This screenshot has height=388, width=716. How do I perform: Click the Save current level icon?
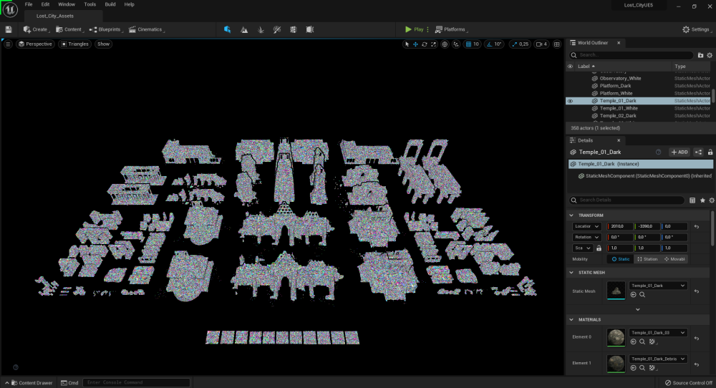click(x=9, y=29)
